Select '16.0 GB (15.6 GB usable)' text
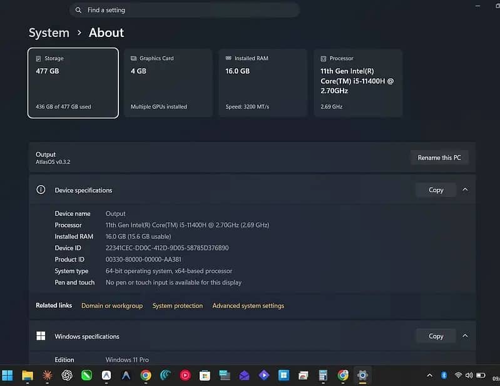 [x=138, y=236]
